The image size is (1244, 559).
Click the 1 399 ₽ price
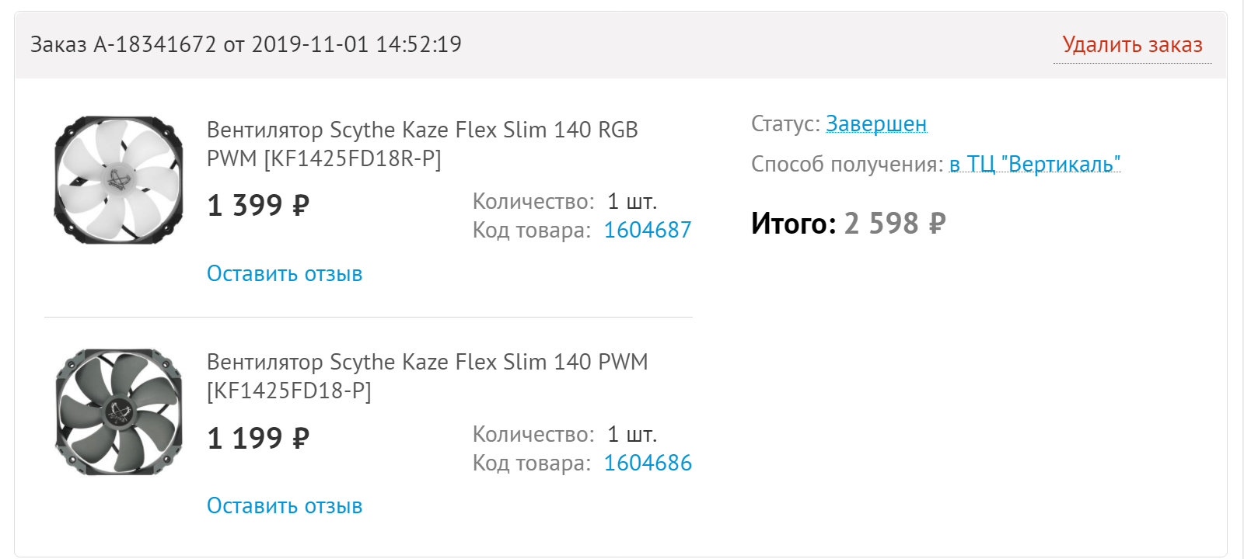258,206
